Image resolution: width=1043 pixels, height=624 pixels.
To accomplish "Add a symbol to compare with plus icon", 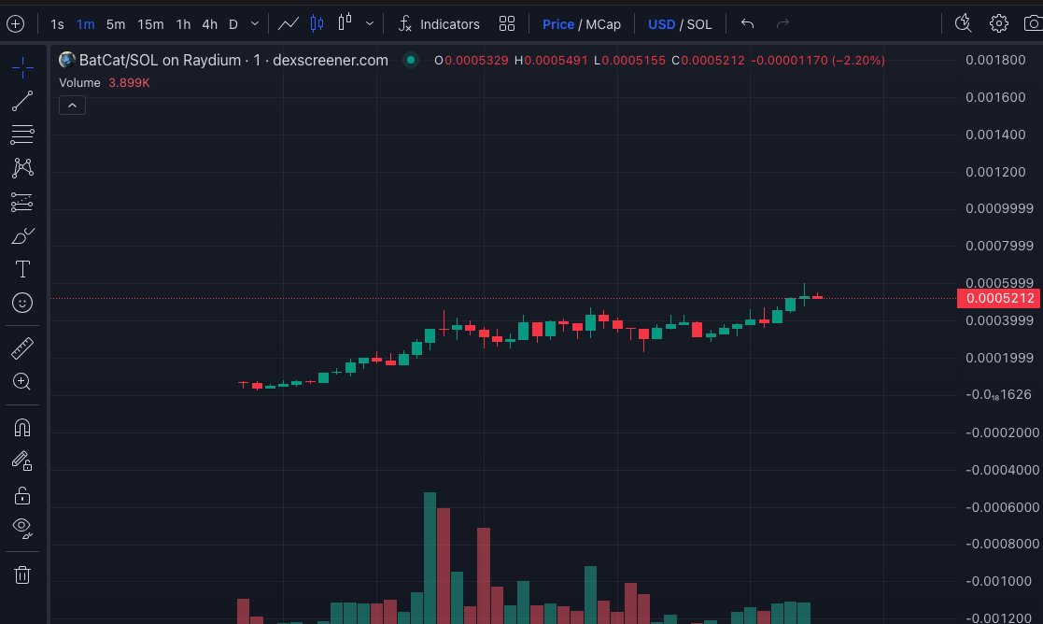I will click(x=15, y=24).
